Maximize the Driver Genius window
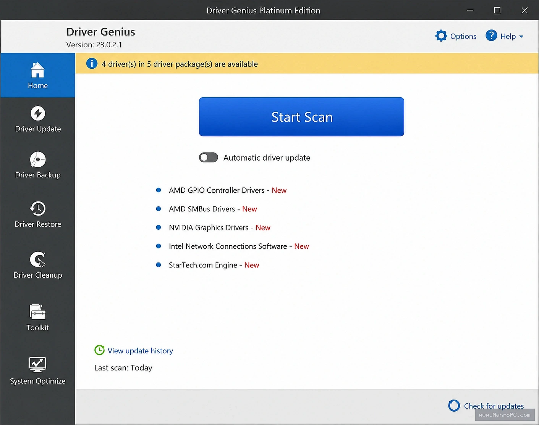539x425 pixels. 497,10
